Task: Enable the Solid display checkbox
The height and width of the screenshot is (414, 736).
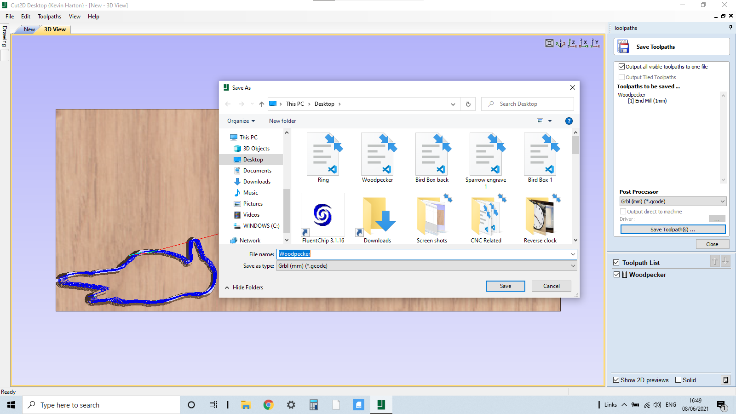Action: coord(678,379)
